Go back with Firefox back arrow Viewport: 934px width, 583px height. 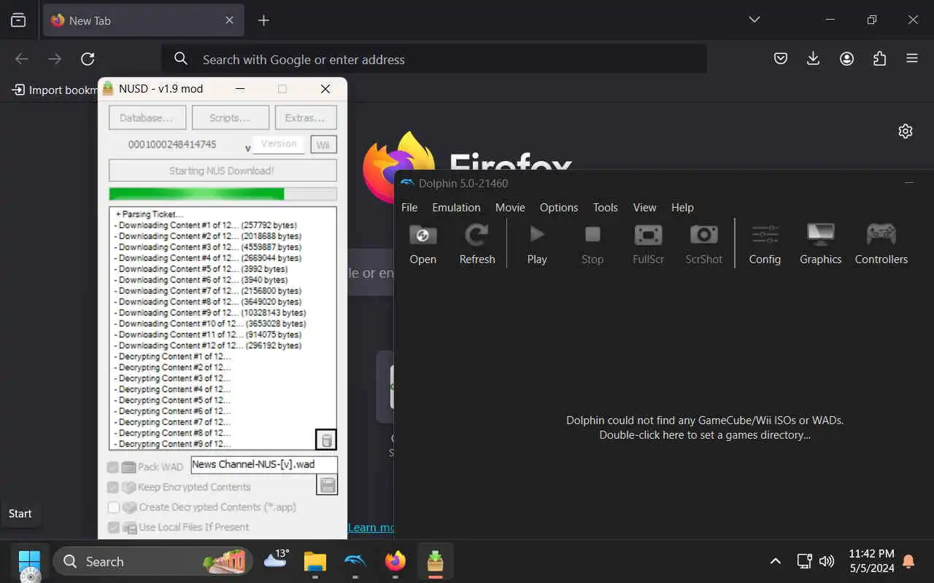(x=22, y=59)
